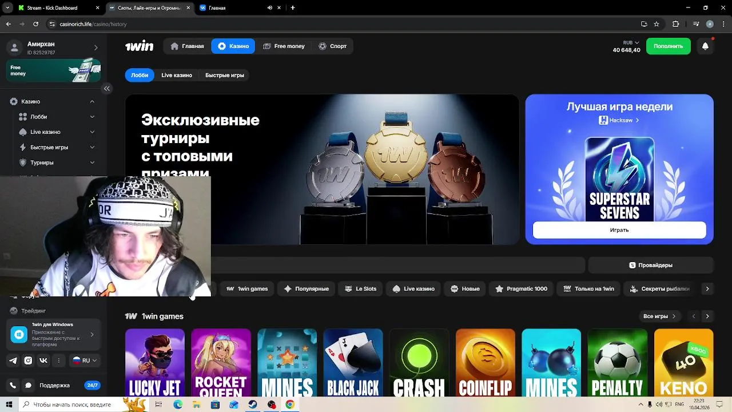Image resolution: width=732 pixels, height=412 pixels.
Task: Open Microsoft Edge from the taskbar
Action: pyautogui.click(x=178, y=405)
